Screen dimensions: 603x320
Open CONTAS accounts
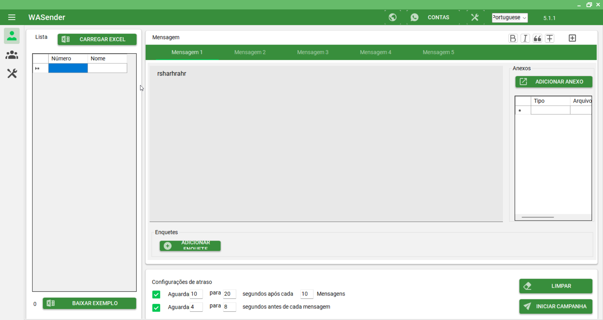click(438, 17)
